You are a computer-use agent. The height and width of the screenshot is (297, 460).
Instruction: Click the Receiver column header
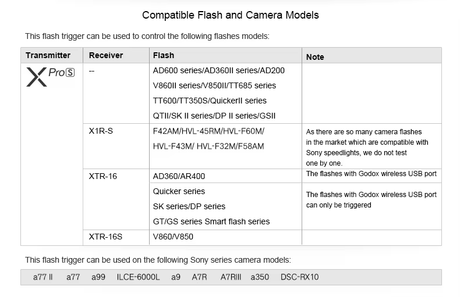[x=105, y=56]
